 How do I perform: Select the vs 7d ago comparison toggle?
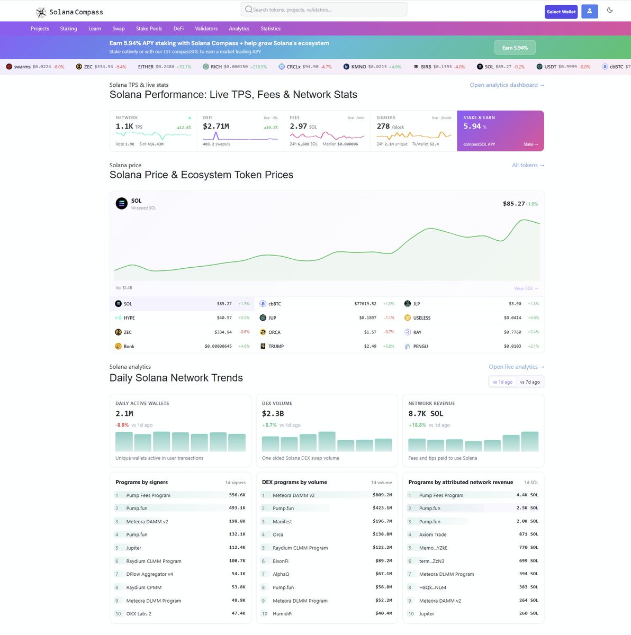pyautogui.click(x=530, y=382)
